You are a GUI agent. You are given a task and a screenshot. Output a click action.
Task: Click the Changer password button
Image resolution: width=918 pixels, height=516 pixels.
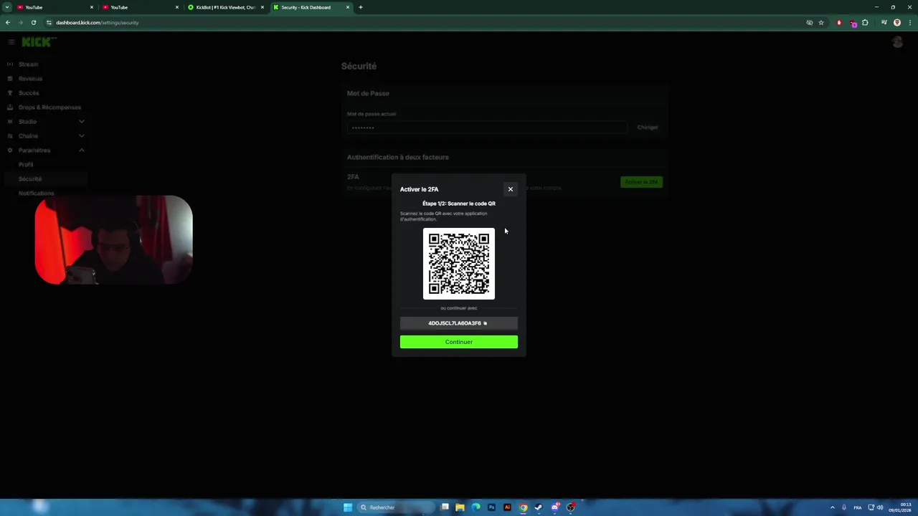pyautogui.click(x=648, y=128)
